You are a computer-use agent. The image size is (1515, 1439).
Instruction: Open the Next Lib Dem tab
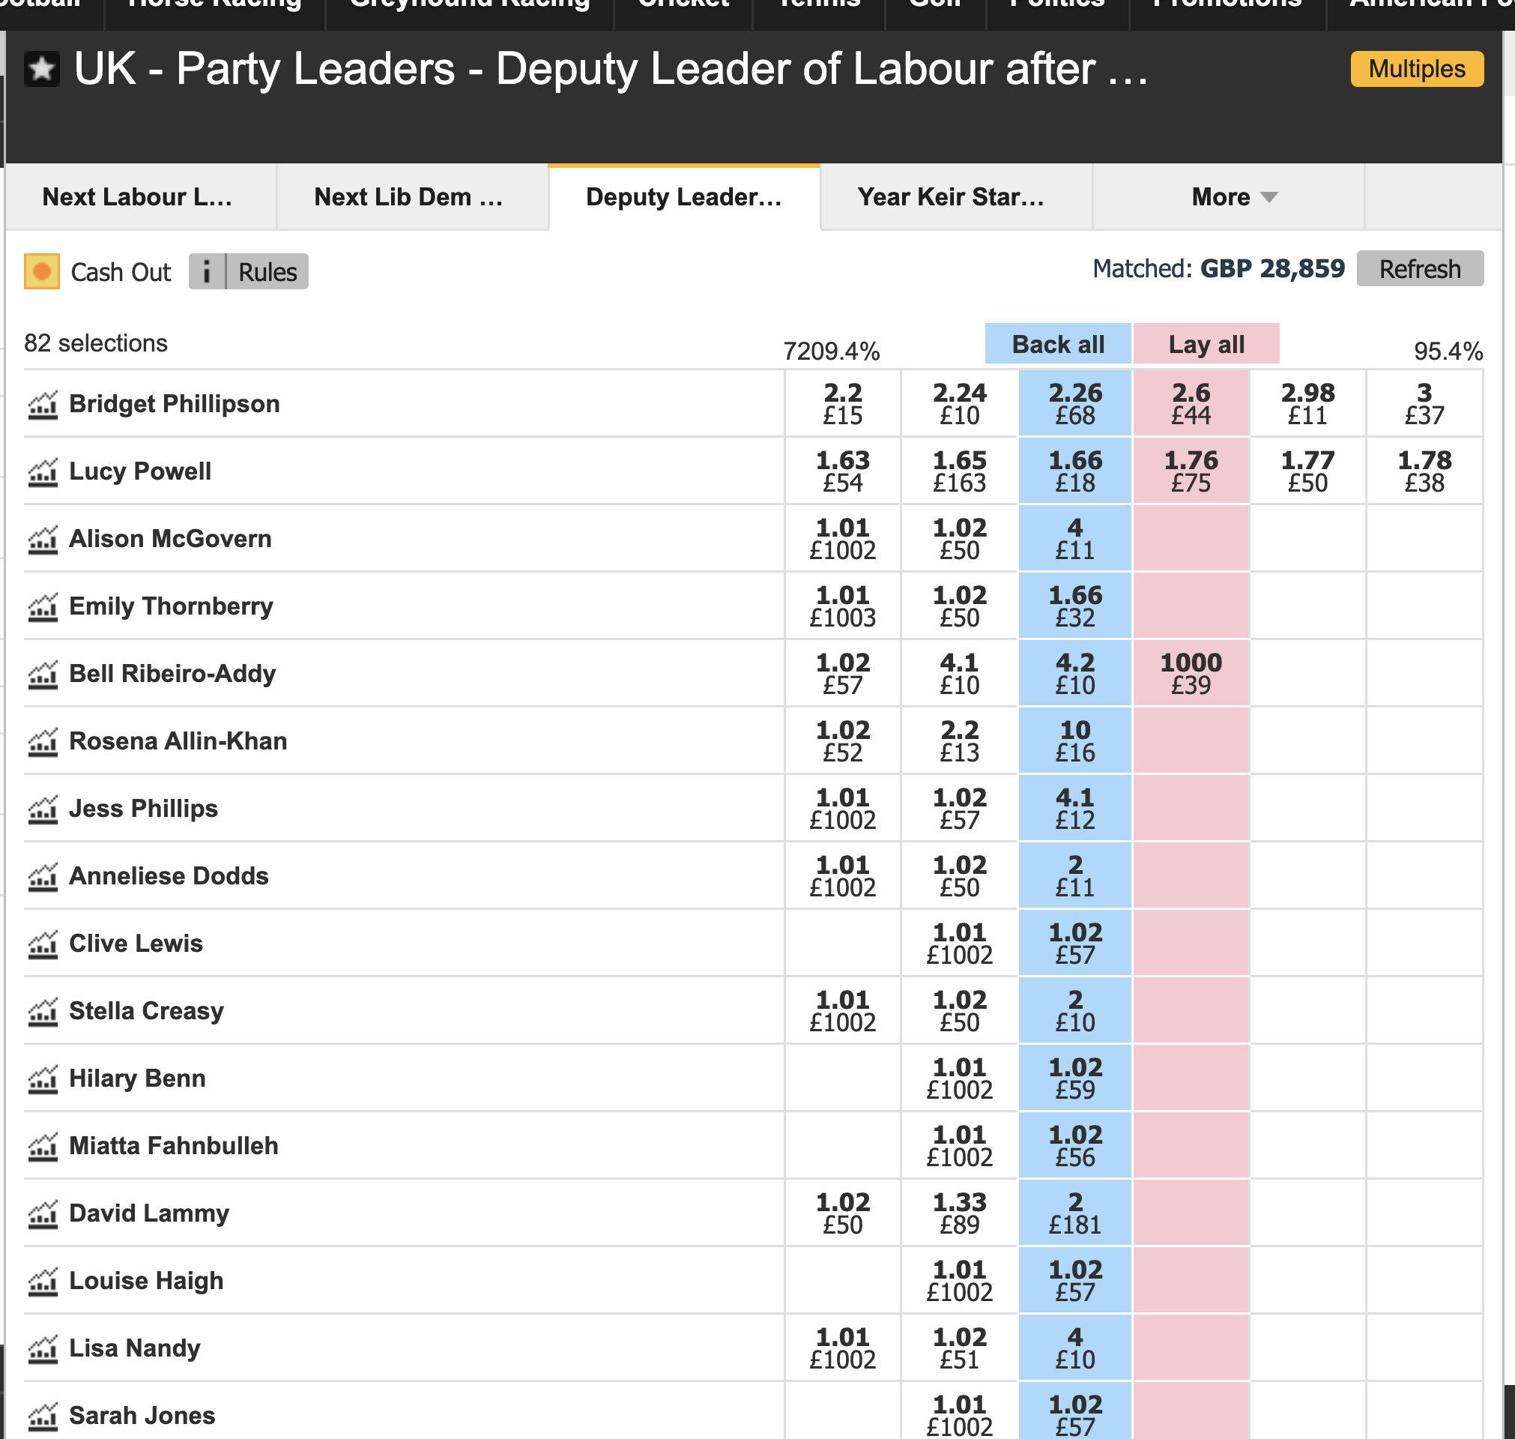(x=409, y=197)
